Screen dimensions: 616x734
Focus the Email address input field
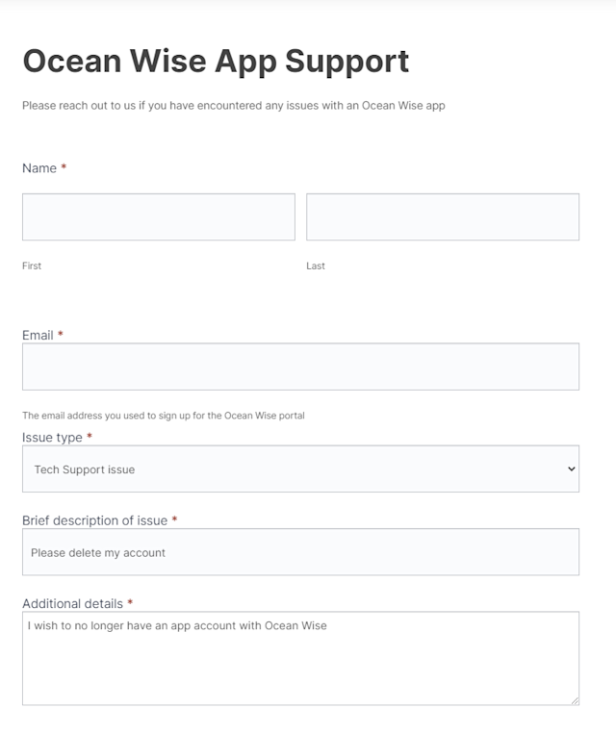coord(300,367)
